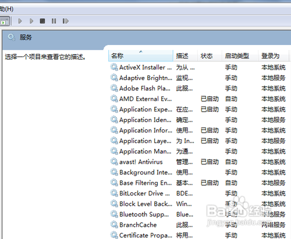Screen dimensions: 291x239
Task: Sort by the 描述 column header
Action: pyautogui.click(x=185, y=56)
